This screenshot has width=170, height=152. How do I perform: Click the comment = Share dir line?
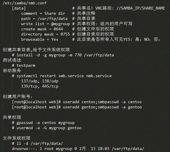pyautogui.click(x=43, y=14)
